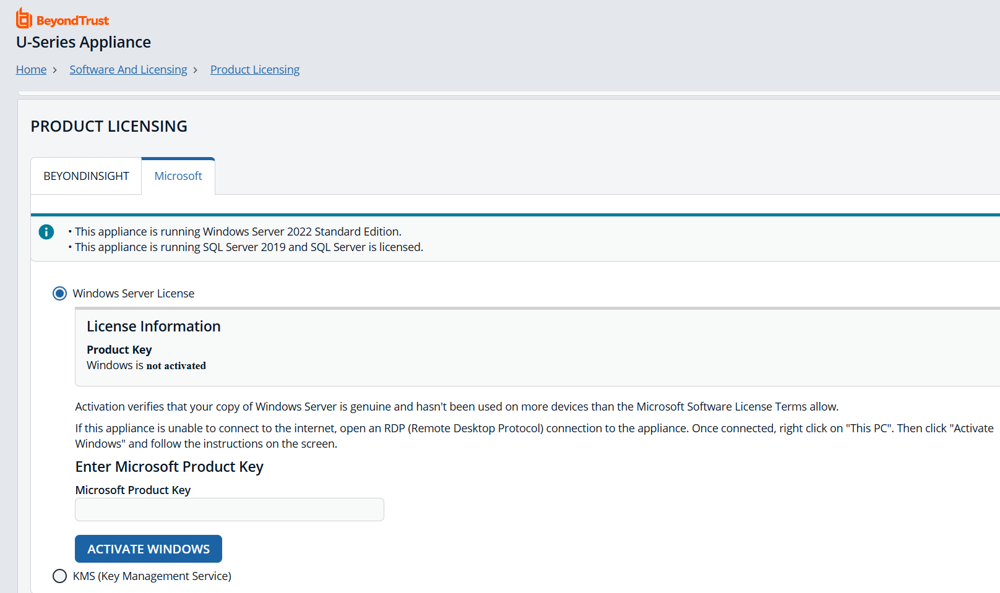
Task: Click the blue information icon in the banner
Action: (x=46, y=232)
